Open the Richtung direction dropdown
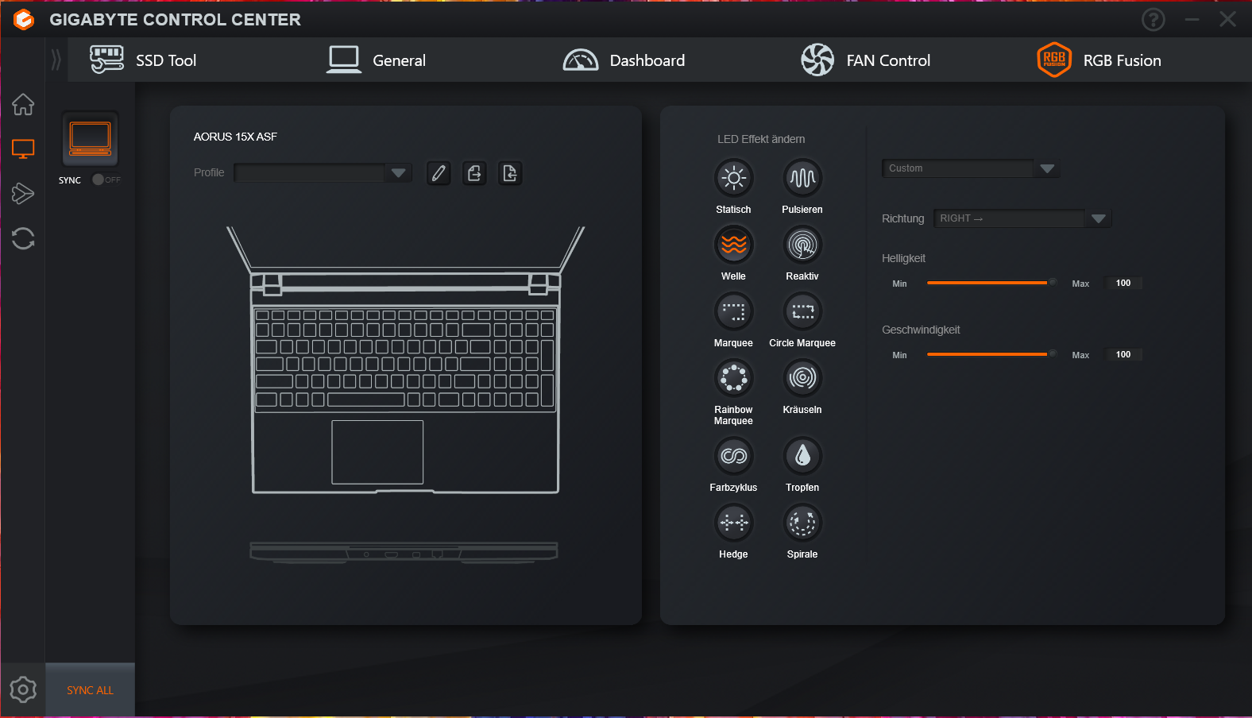Screen dimensions: 1252x718 coord(1022,218)
